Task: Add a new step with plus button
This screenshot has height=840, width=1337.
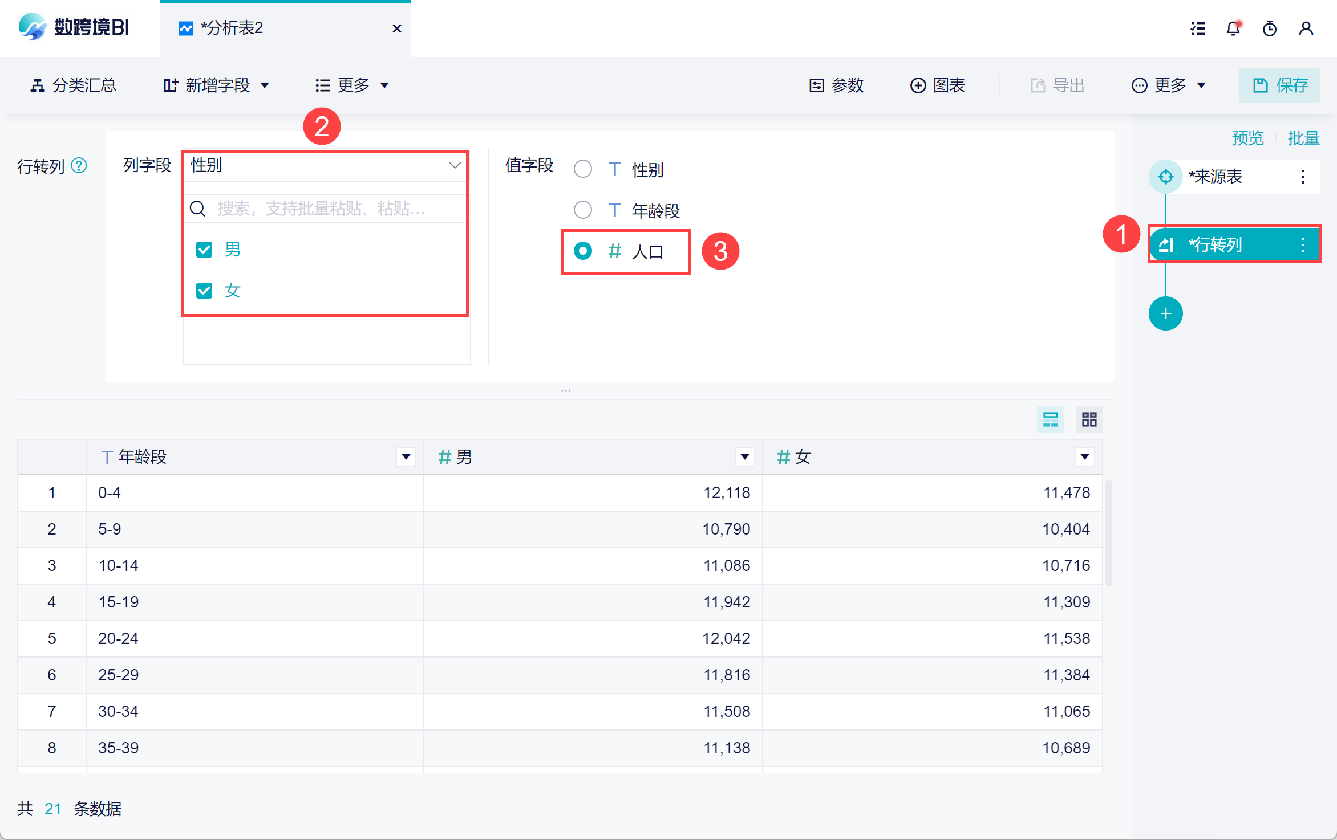Action: coord(1165,313)
